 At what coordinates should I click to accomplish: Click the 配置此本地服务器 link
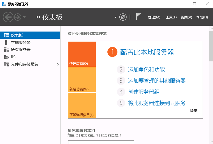coord(147,52)
